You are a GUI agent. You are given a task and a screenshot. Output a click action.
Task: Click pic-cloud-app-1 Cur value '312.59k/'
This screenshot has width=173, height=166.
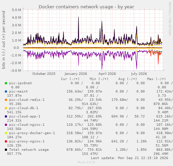[75, 116]
